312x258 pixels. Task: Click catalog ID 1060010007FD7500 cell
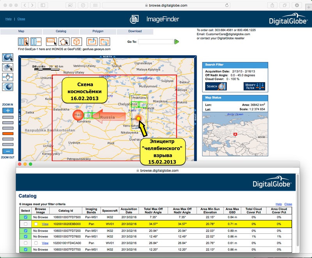pyautogui.click(x=67, y=217)
